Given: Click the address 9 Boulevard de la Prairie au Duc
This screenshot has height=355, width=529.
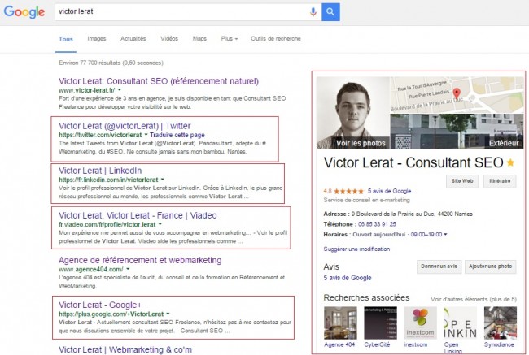Looking at the screenshot, I should pyautogui.click(x=412, y=214).
